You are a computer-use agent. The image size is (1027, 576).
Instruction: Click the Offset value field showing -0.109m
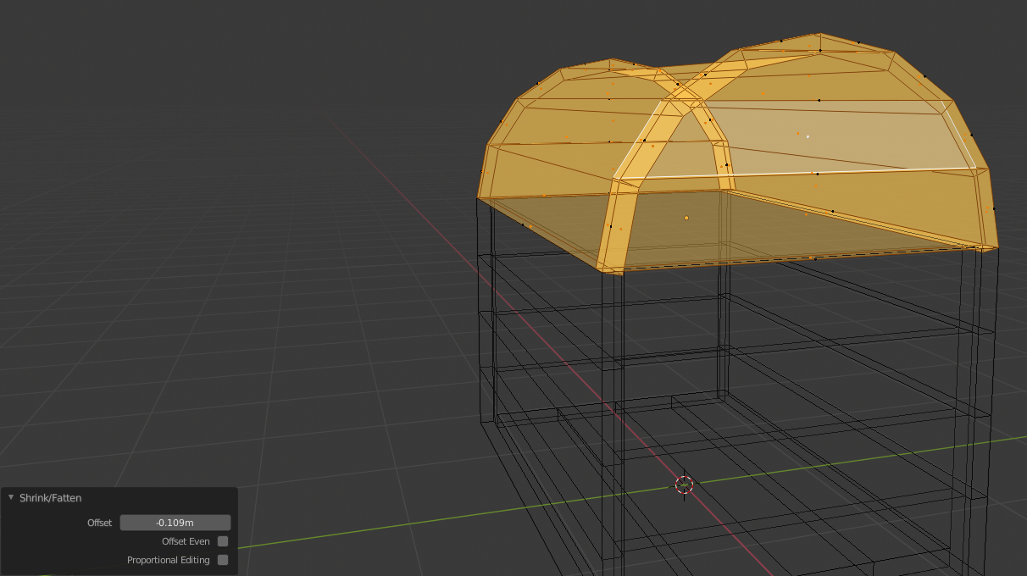(x=175, y=523)
